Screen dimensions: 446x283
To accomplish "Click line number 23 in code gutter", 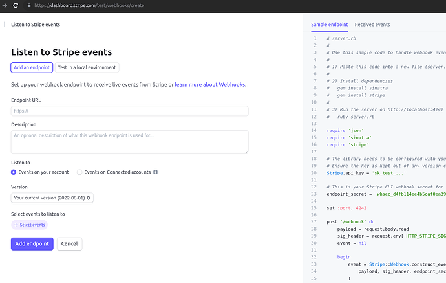I will pyautogui.click(x=313, y=194).
